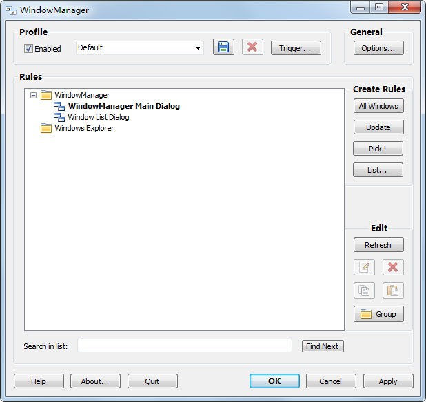This screenshot has height=402, width=426.
Task: Click Find Next button
Action: 323,346
